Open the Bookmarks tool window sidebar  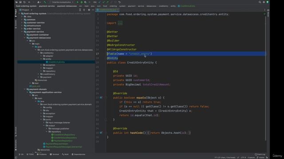coord(16,145)
